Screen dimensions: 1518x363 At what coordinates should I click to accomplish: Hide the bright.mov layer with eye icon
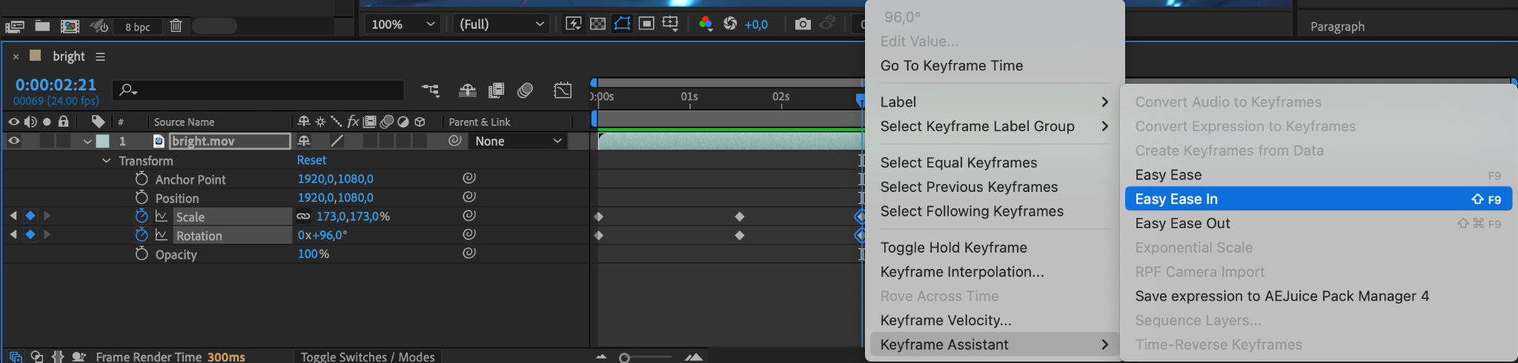coord(13,141)
